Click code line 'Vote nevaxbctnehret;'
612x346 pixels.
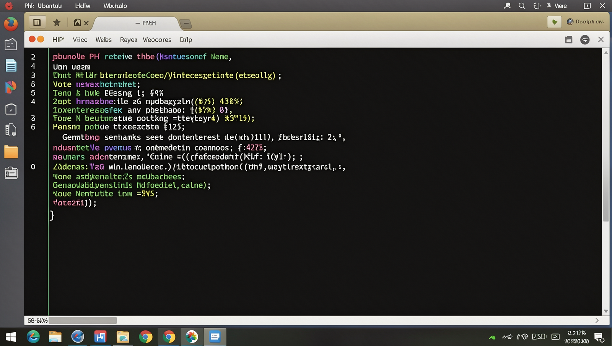[x=96, y=84]
